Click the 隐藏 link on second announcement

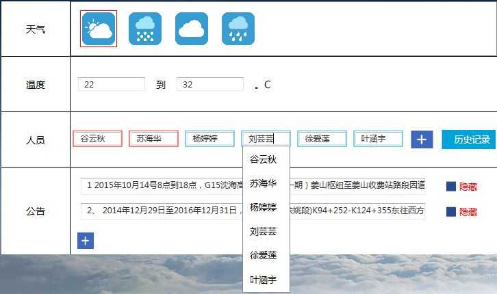point(468,212)
